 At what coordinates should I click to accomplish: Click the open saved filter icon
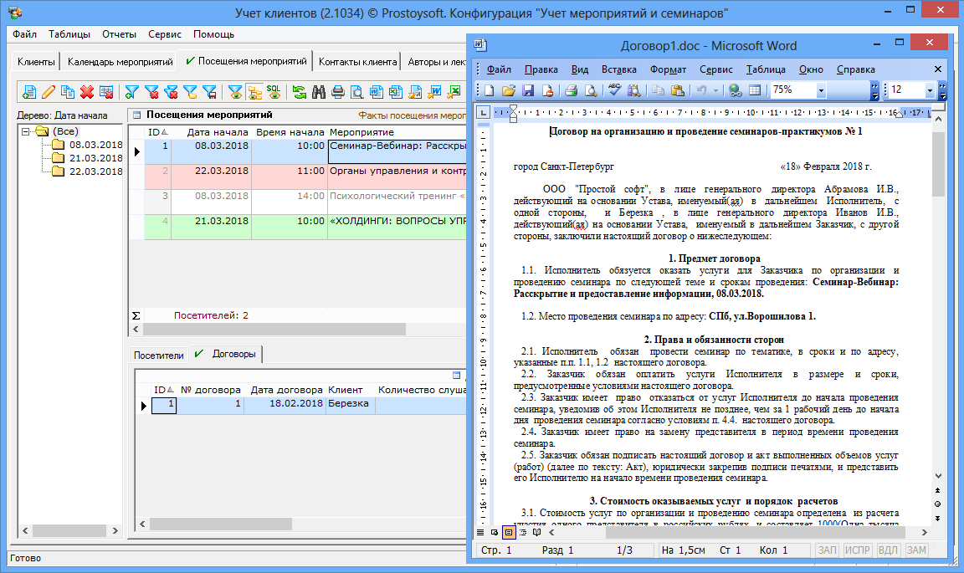(x=191, y=92)
